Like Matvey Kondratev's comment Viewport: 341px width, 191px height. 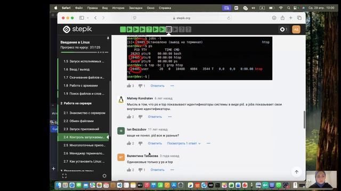(x=129, y=117)
